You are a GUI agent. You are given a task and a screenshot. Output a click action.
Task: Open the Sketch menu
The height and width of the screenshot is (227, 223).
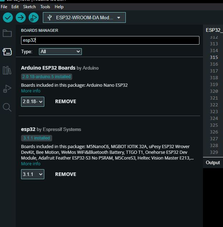tap(29, 7)
